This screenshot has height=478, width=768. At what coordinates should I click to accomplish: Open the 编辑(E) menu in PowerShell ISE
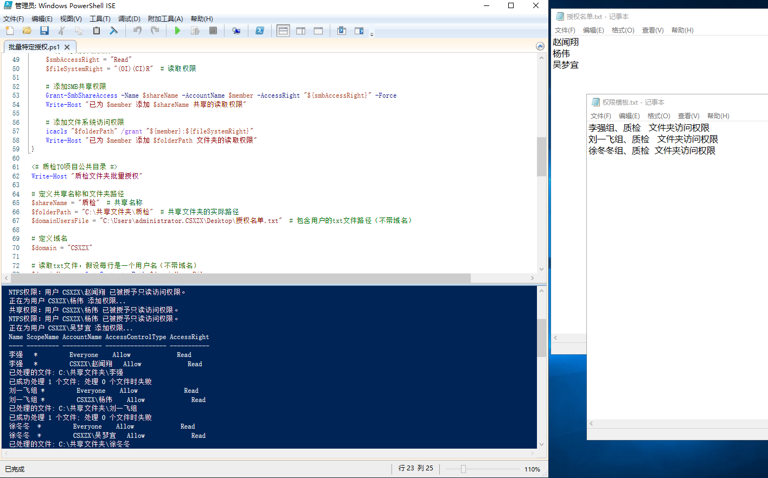click(x=42, y=18)
